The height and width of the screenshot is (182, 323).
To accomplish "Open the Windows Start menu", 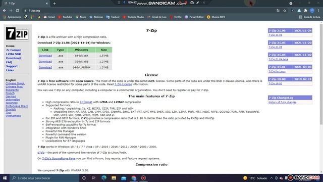I will [x=5, y=178].
